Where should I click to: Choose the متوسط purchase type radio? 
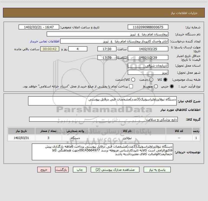[156, 86]
